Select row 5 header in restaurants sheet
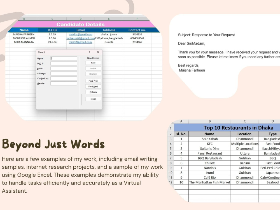Screen dimensions: 280x210 pos(171,148)
